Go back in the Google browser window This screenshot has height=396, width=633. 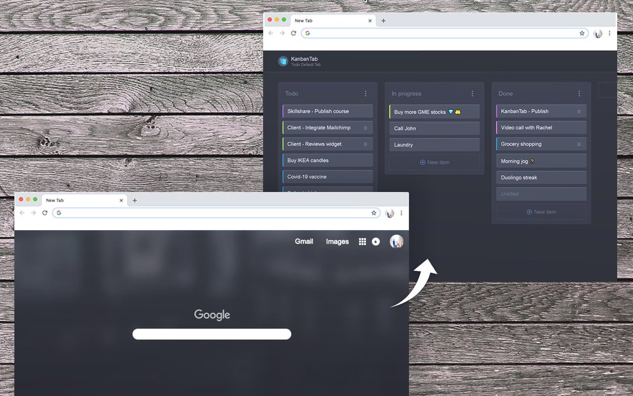tap(22, 213)
